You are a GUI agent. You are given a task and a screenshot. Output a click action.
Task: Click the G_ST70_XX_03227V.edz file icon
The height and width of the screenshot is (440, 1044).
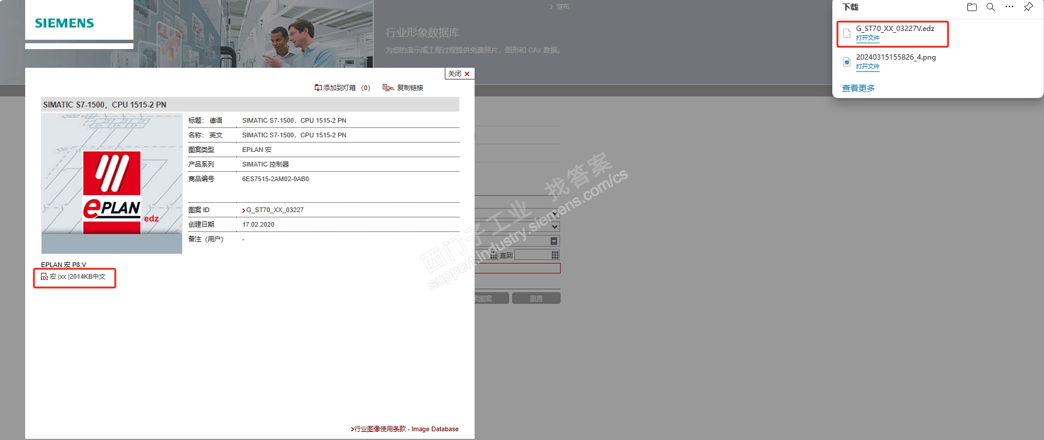[x=847, y=33]
